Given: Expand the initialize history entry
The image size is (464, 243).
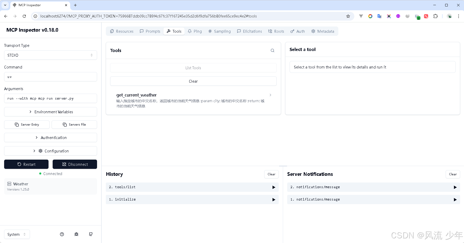Looking at the screenshot, I should click(x=192, y=199).
